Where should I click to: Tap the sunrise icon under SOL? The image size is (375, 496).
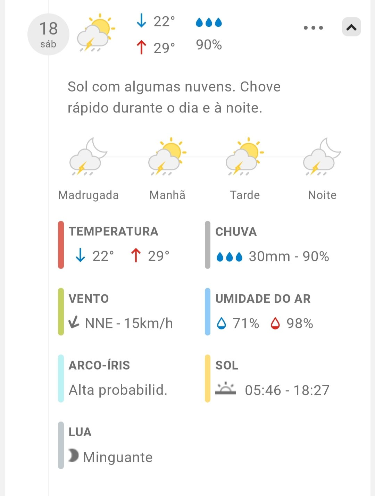(225, 389)
